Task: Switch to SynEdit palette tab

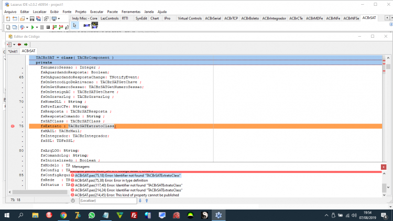Action: 141,18
